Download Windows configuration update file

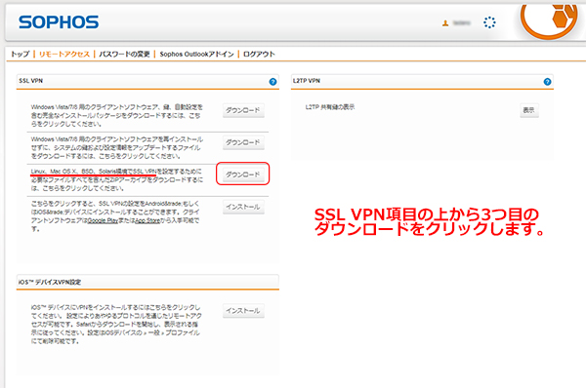pyautogui.click(x=243, y=142)
